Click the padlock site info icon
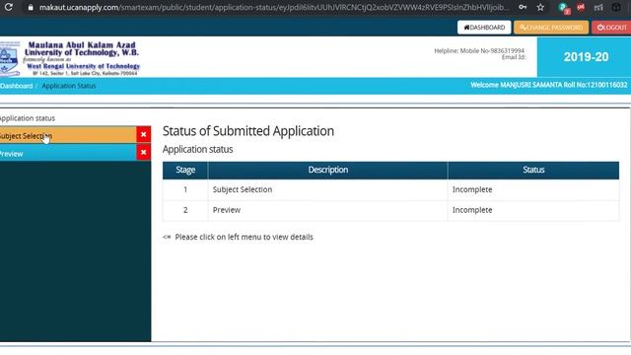The image size is (631, 355). (31, 7)
